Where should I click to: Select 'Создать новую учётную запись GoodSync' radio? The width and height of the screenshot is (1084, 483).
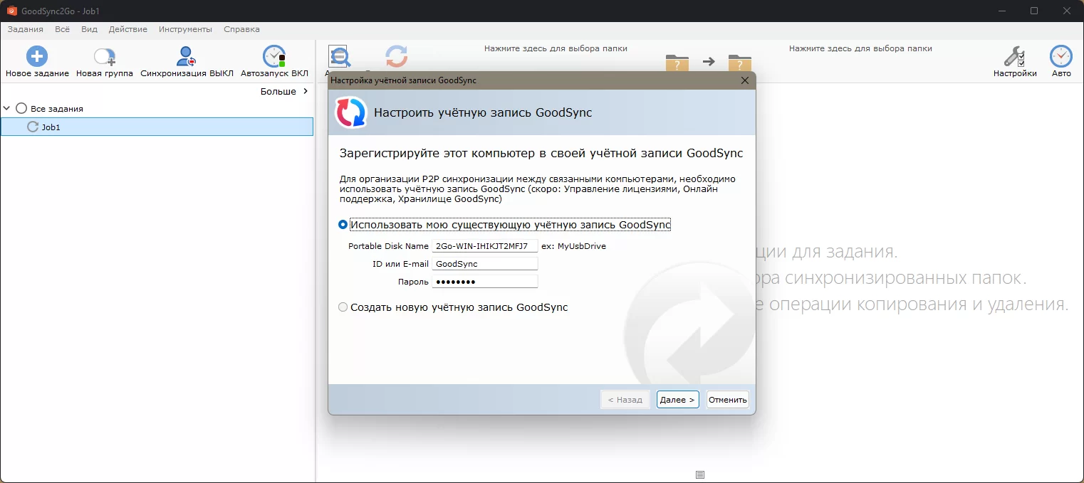(x=343, y=307)
